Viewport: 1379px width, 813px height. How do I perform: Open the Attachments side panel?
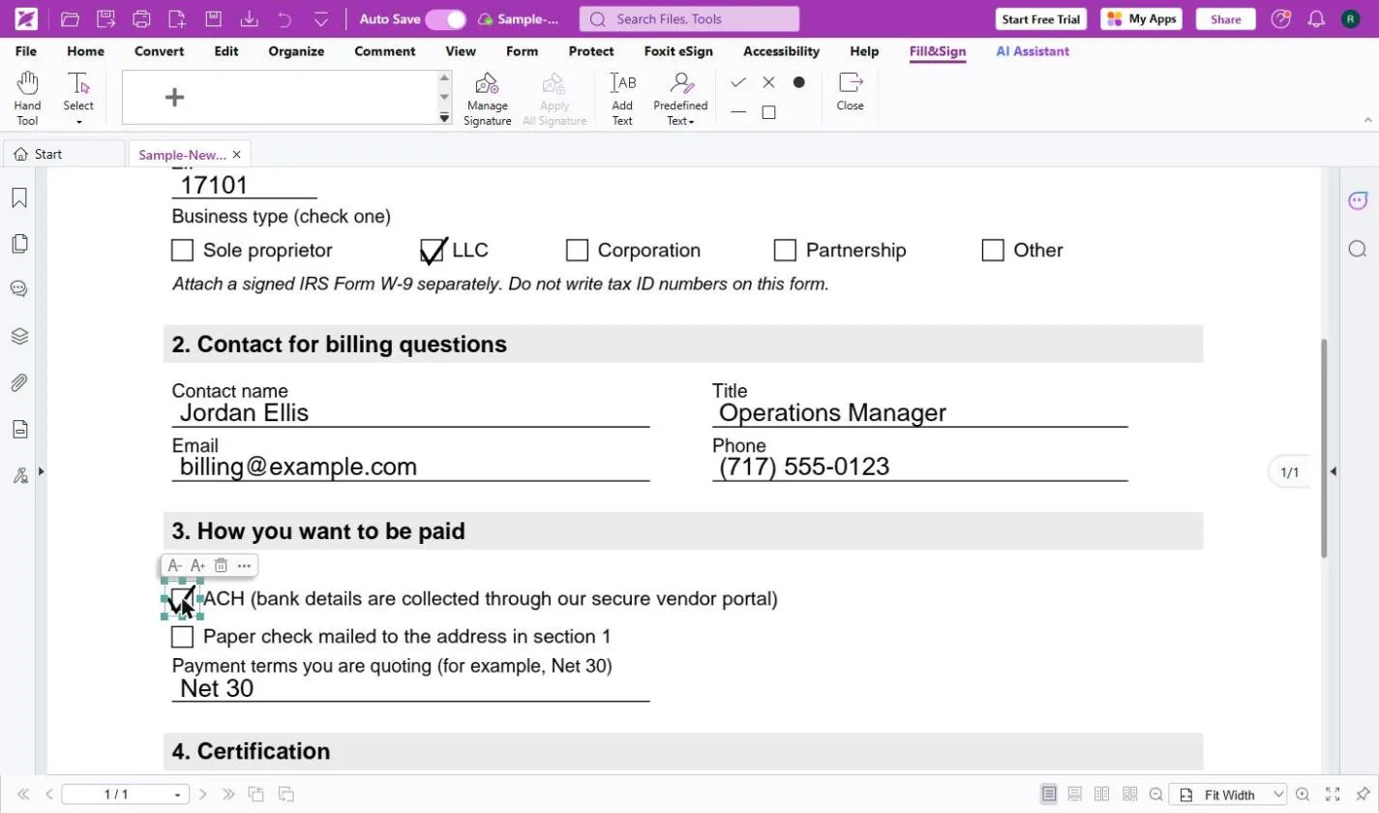(19, 383)
